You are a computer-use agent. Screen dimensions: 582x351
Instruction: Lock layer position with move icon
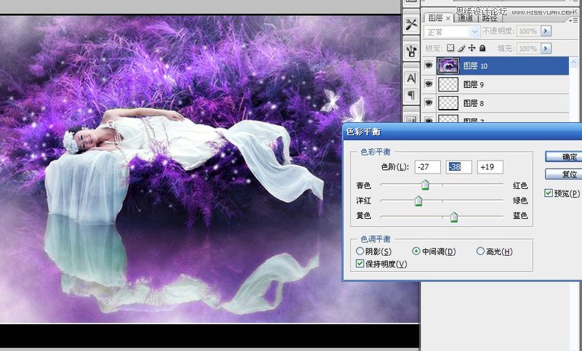[471, 48]
